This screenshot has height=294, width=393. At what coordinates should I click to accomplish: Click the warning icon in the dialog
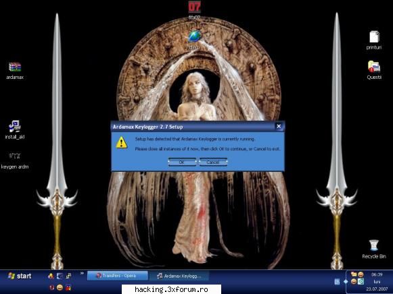click(122, 143)
